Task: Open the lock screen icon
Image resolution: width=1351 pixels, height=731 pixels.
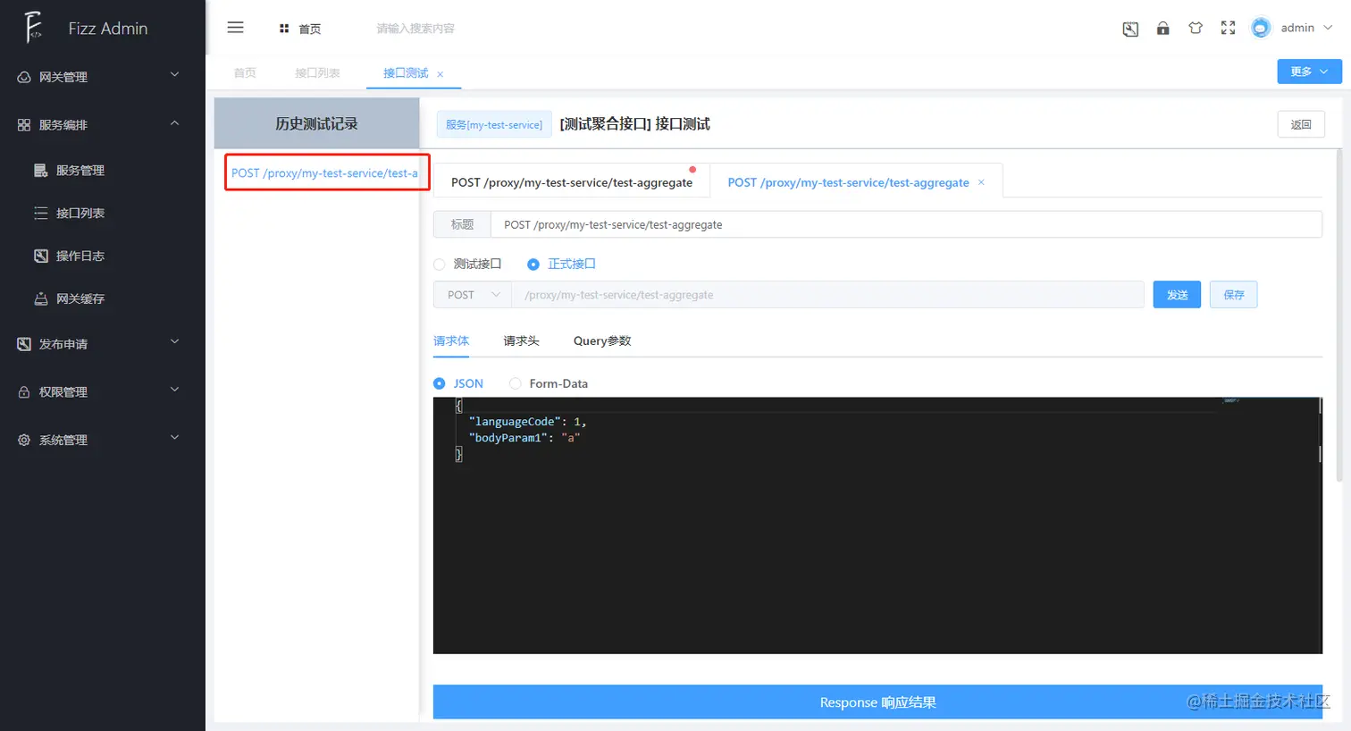Action: [1162, 28]
